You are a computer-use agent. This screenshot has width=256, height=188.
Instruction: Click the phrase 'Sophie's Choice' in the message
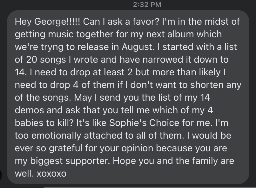click(x=144, y=123)
